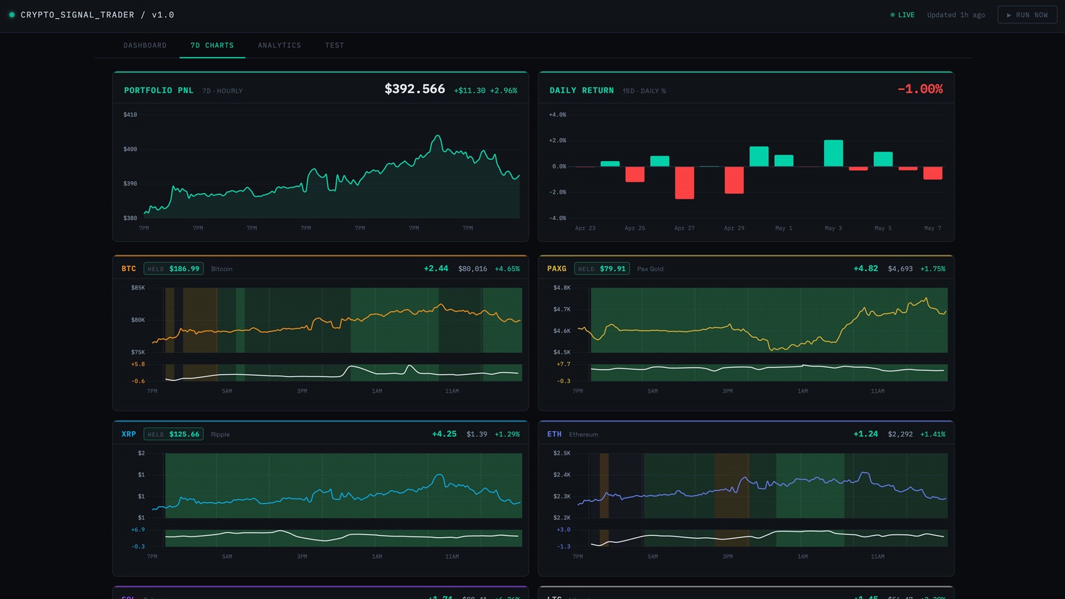Open the DASHBOARD tab
Screen dimensions: 1065x599
145,45
